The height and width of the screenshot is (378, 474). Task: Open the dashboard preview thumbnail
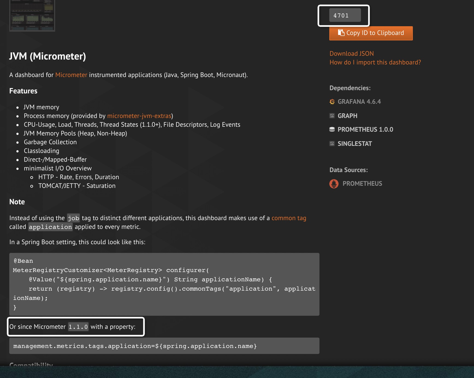coord(32,16)
